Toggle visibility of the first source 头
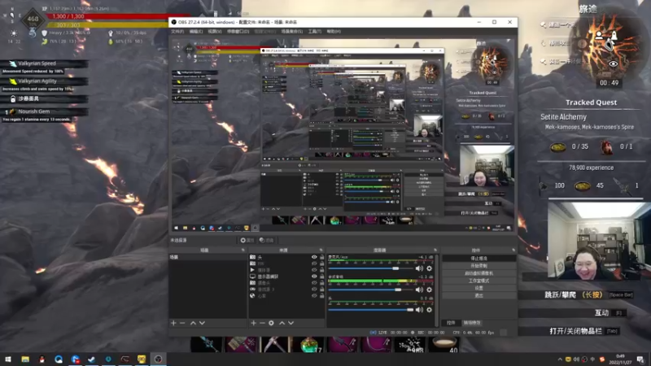 (x=314, y=257)
